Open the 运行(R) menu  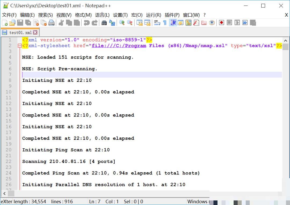point(154,15)
